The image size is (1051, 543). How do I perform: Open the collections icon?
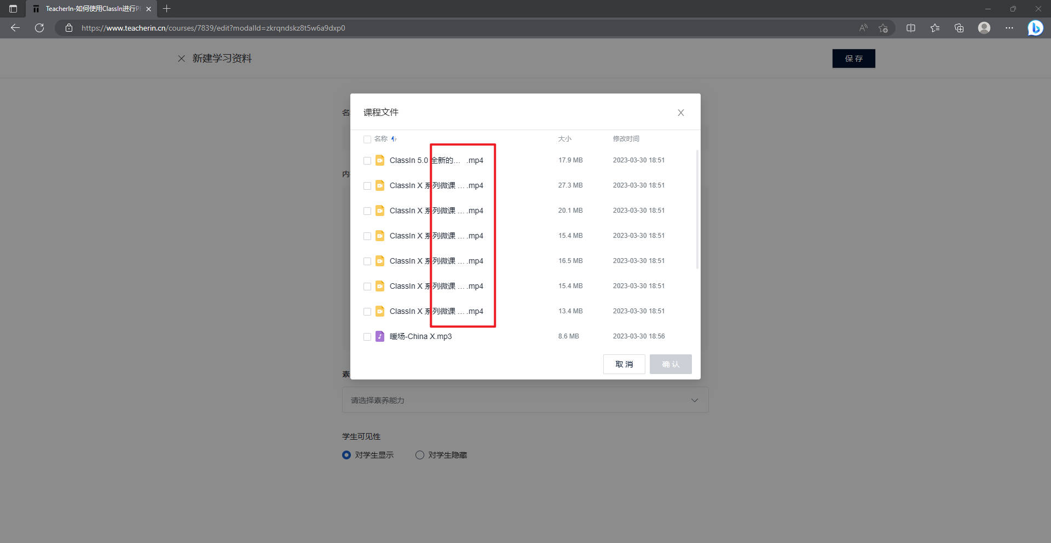pyautogui.click(x=959, y=28)
